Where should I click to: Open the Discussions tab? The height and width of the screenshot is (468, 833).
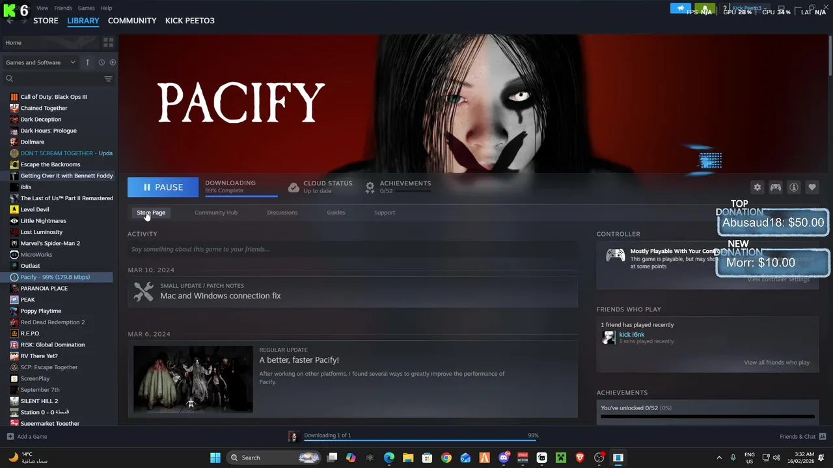[x=282, y=213]
